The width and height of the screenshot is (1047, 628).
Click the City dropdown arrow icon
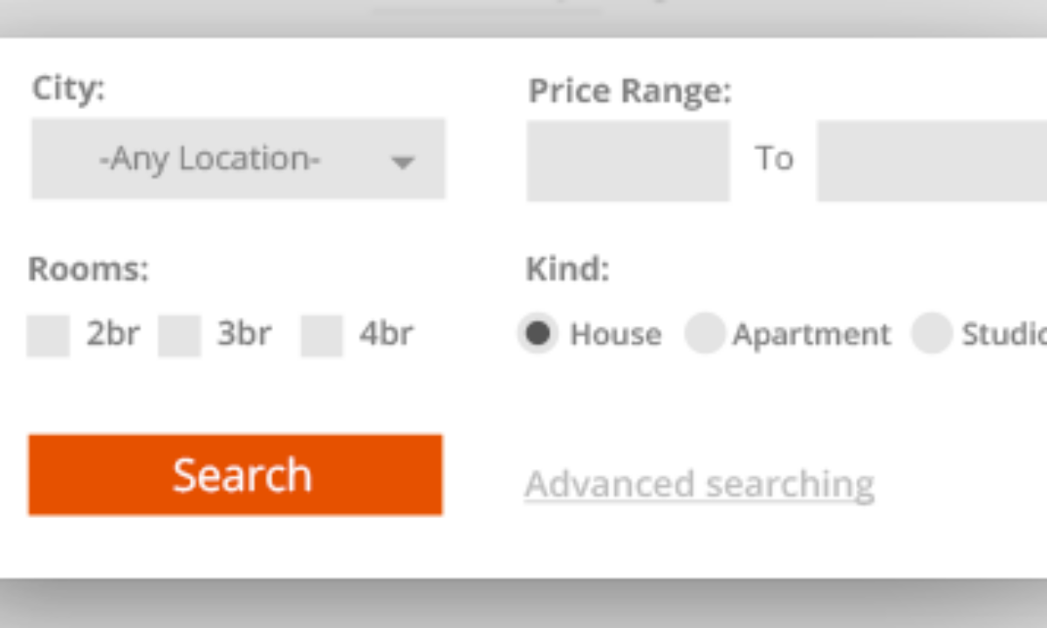coord(402,161)
